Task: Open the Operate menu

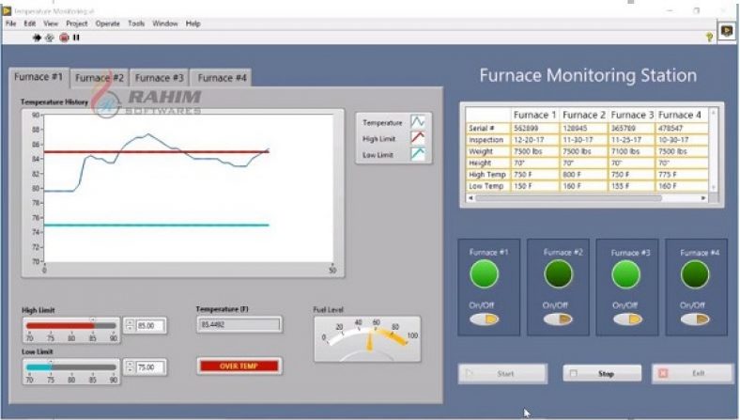Action: pos(108,23)
